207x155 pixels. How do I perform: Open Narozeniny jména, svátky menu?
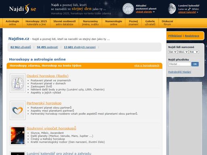(x=91, y=23)
